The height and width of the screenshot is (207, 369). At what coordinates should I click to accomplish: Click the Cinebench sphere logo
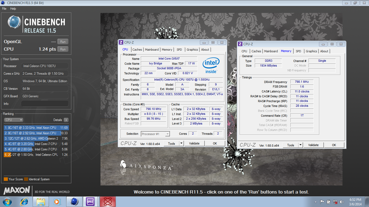coord(14,23)
